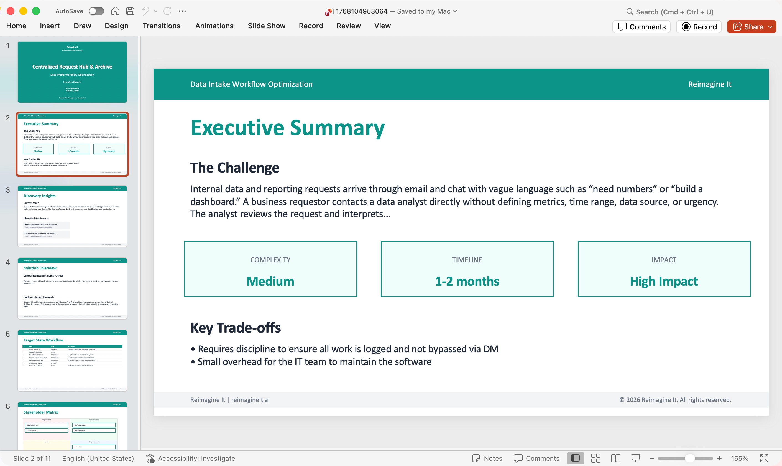Viewport: 782px width, 466px height.
Task: Open Reading View from the status bar
Action: pos(615,458)
